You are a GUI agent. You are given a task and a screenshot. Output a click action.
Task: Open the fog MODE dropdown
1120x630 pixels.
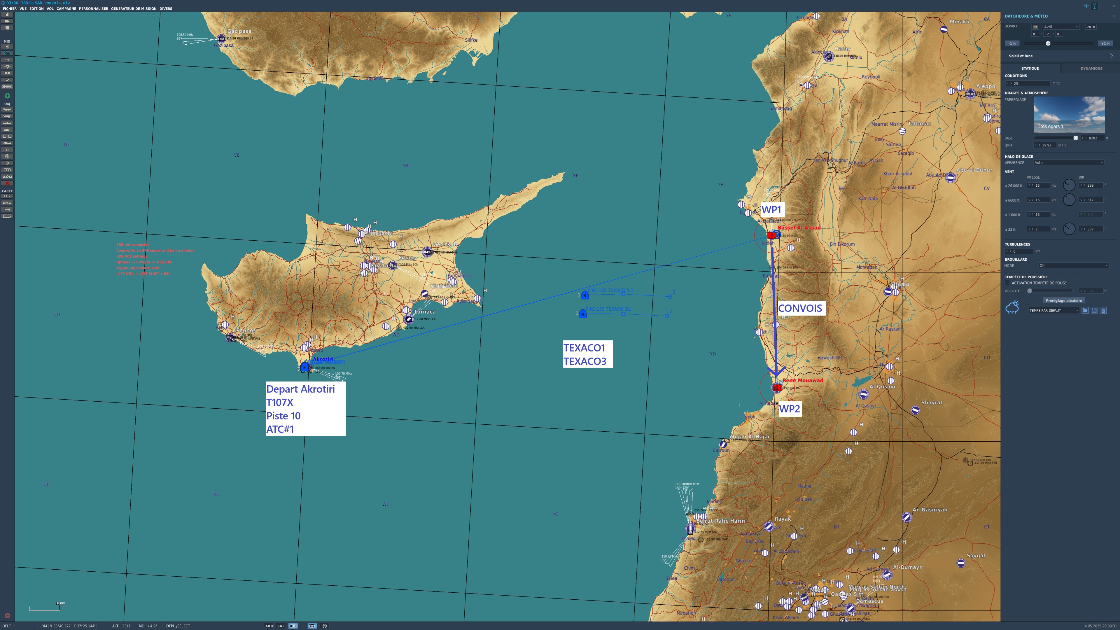coord(1073,266)
